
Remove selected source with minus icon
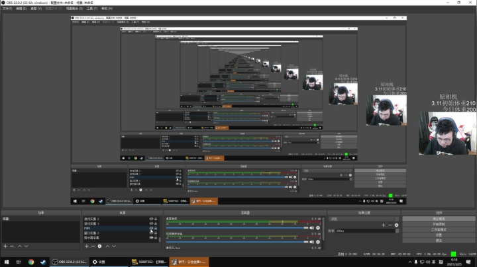pyautogui.click(x=93, y=246)
